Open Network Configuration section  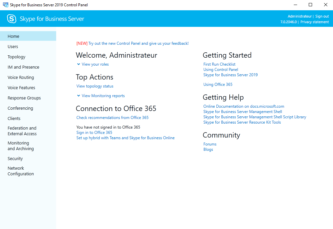point(28,171)
